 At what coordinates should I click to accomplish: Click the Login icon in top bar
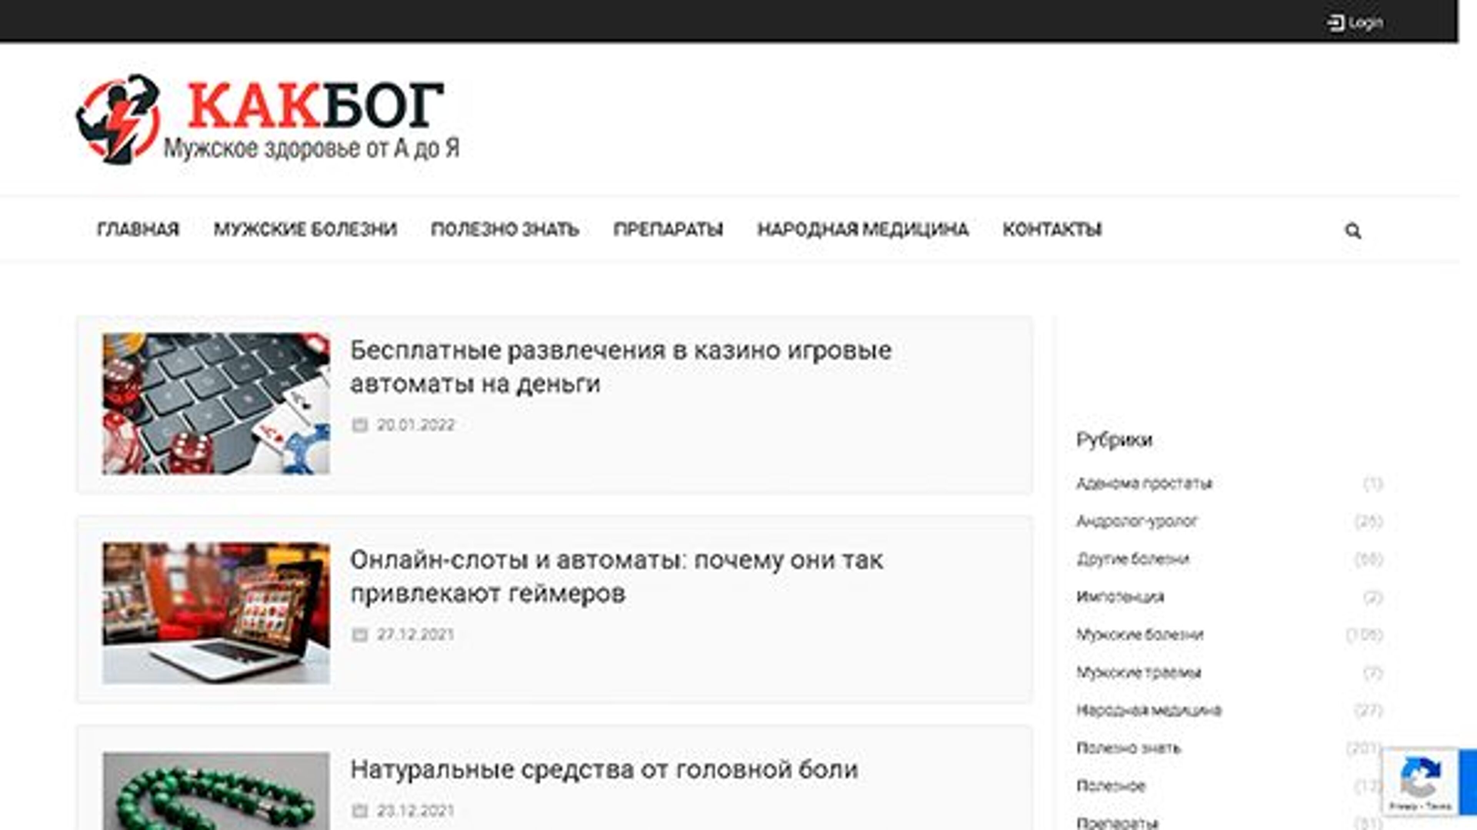1335,23
